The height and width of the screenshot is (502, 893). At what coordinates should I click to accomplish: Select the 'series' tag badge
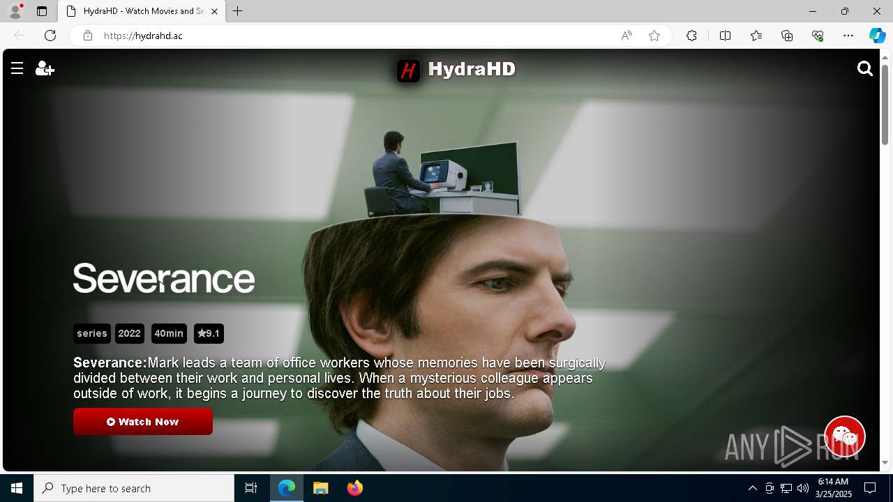point(92,333)
